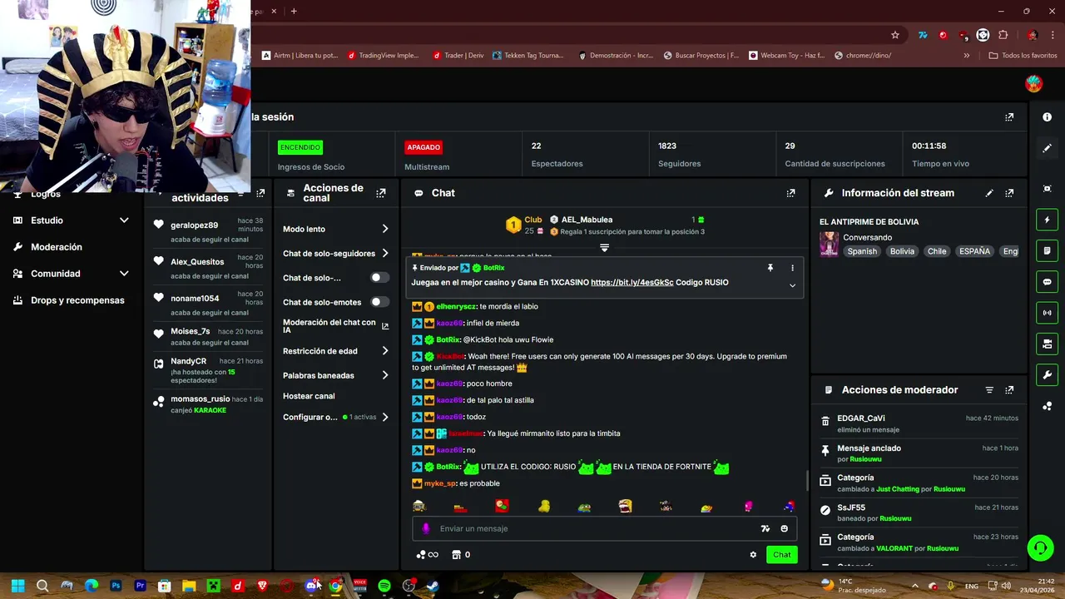Expand the Estudio sidebar section
Viewport: 1065px width, 599px height.
(124, 220)
